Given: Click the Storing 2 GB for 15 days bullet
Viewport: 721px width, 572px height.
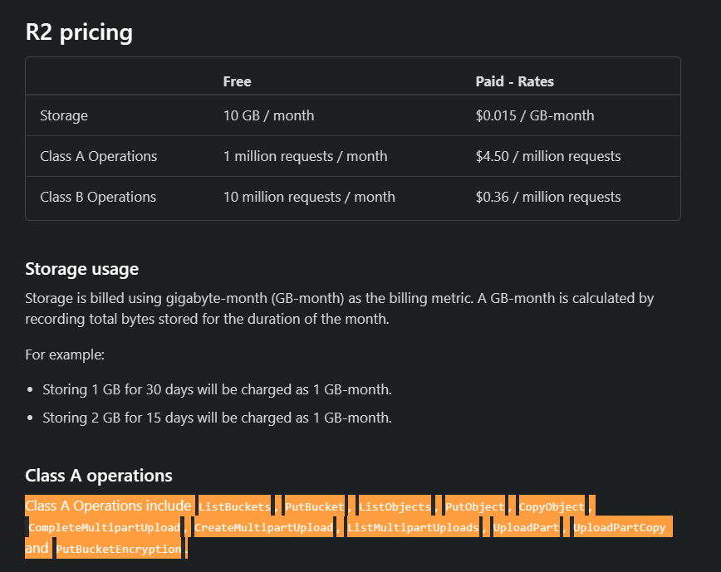Looking at the screenshot, I should (217, 418).
